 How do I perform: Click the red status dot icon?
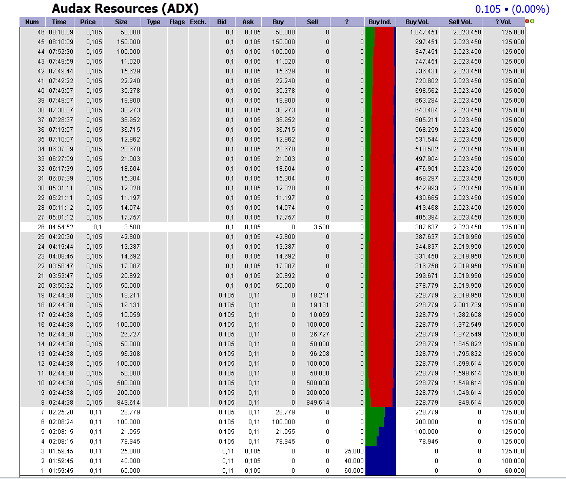tap(527, 21)
